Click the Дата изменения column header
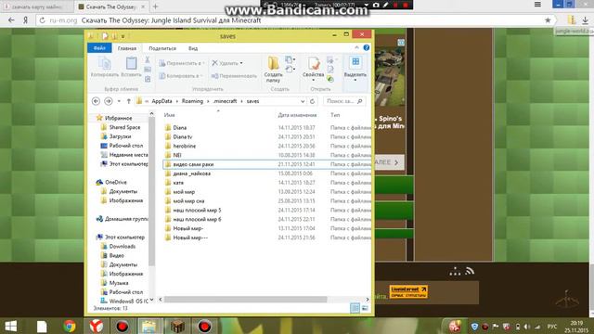This screenshot has width=594, height=334. (297, 115)
